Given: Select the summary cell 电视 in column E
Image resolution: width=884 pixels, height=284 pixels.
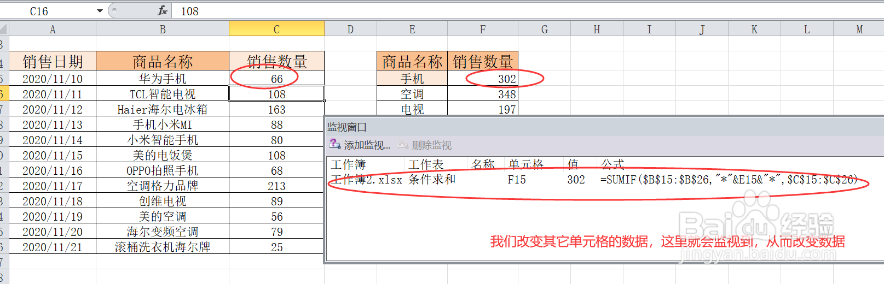Looking at the screenshot, I should point(412,109).
